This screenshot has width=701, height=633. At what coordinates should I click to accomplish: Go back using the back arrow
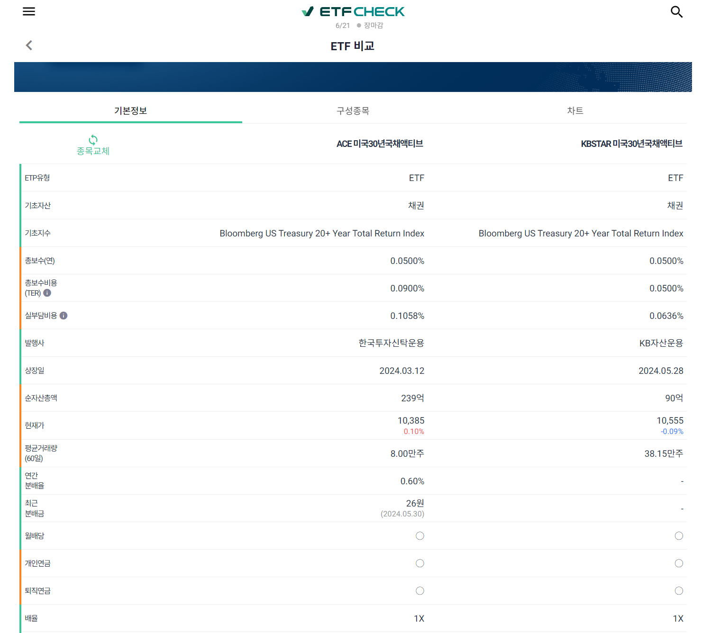[29, 45]
